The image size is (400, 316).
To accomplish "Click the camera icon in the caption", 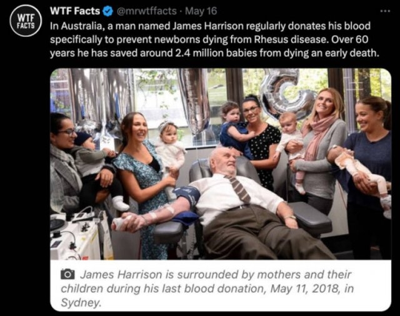I will [x=67, y=275].
